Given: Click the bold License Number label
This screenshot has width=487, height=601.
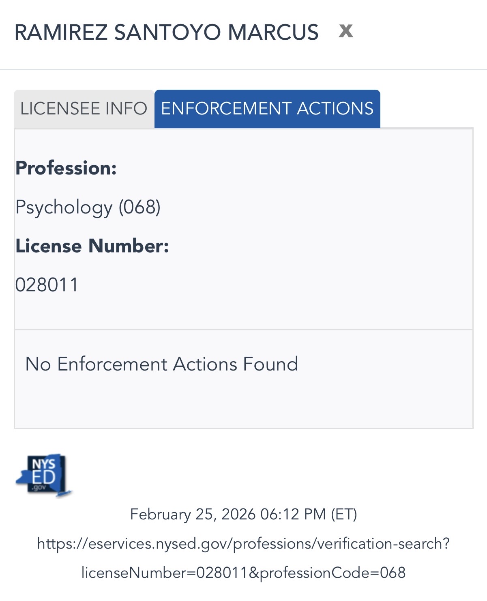Looking at the screenshot, I should 92,246.
